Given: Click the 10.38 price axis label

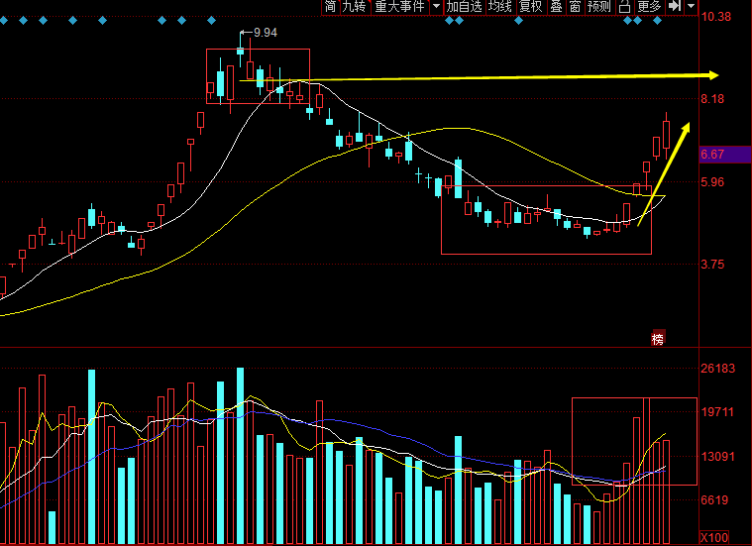Looking at the screenshot, I should (716, 17).
